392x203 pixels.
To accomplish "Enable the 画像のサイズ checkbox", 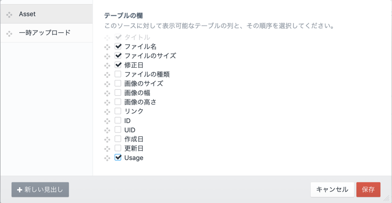I will click(x=118, y=83).
